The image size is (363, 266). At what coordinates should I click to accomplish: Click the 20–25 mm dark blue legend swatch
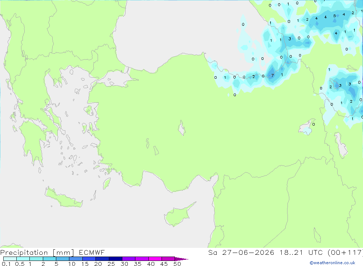[102, 259]
